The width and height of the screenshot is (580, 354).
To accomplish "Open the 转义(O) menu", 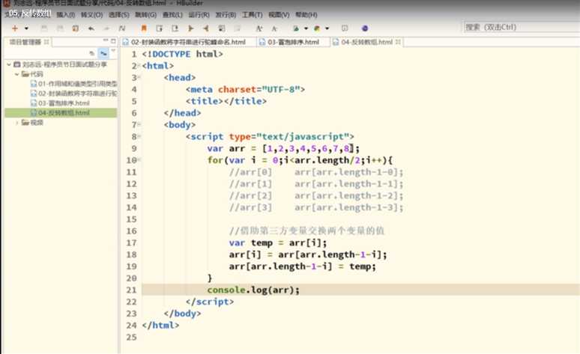I will point(91,15).
